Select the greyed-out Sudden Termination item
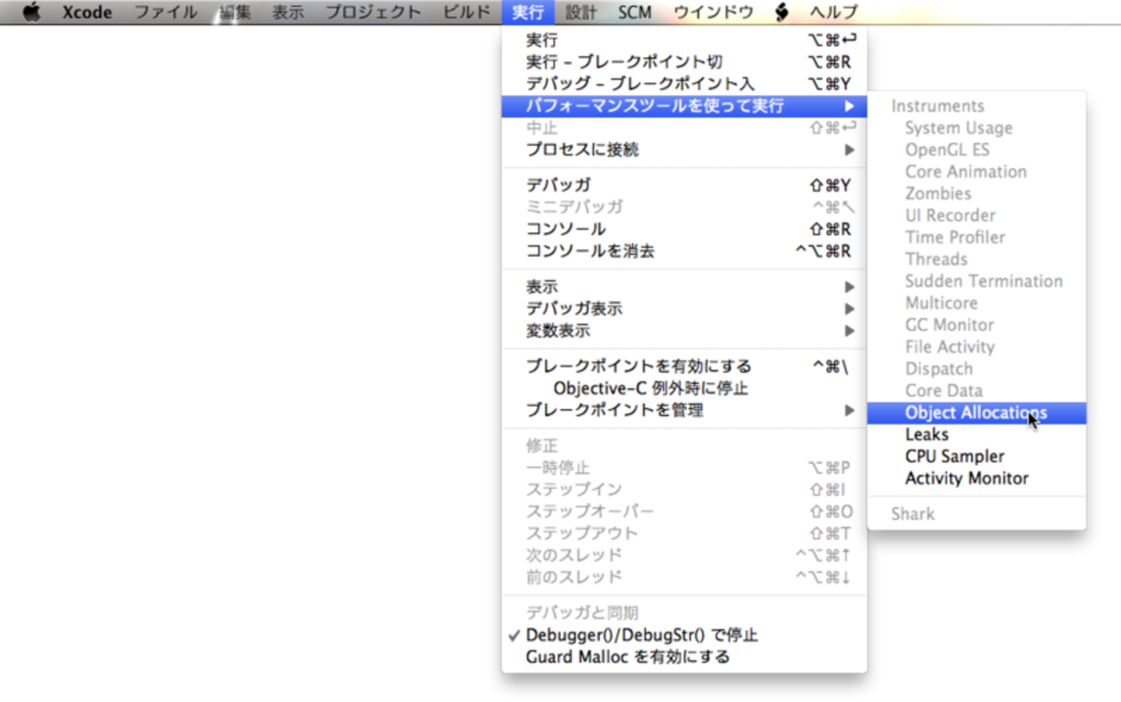The width and height of the screenshot is (1121, 702). (977, 281)
